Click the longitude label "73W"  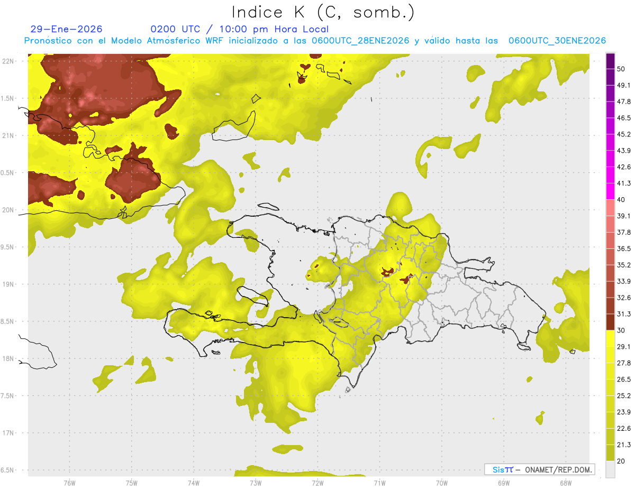tap(256, 483)
